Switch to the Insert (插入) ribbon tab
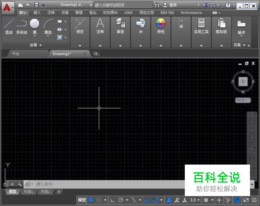 37,13
